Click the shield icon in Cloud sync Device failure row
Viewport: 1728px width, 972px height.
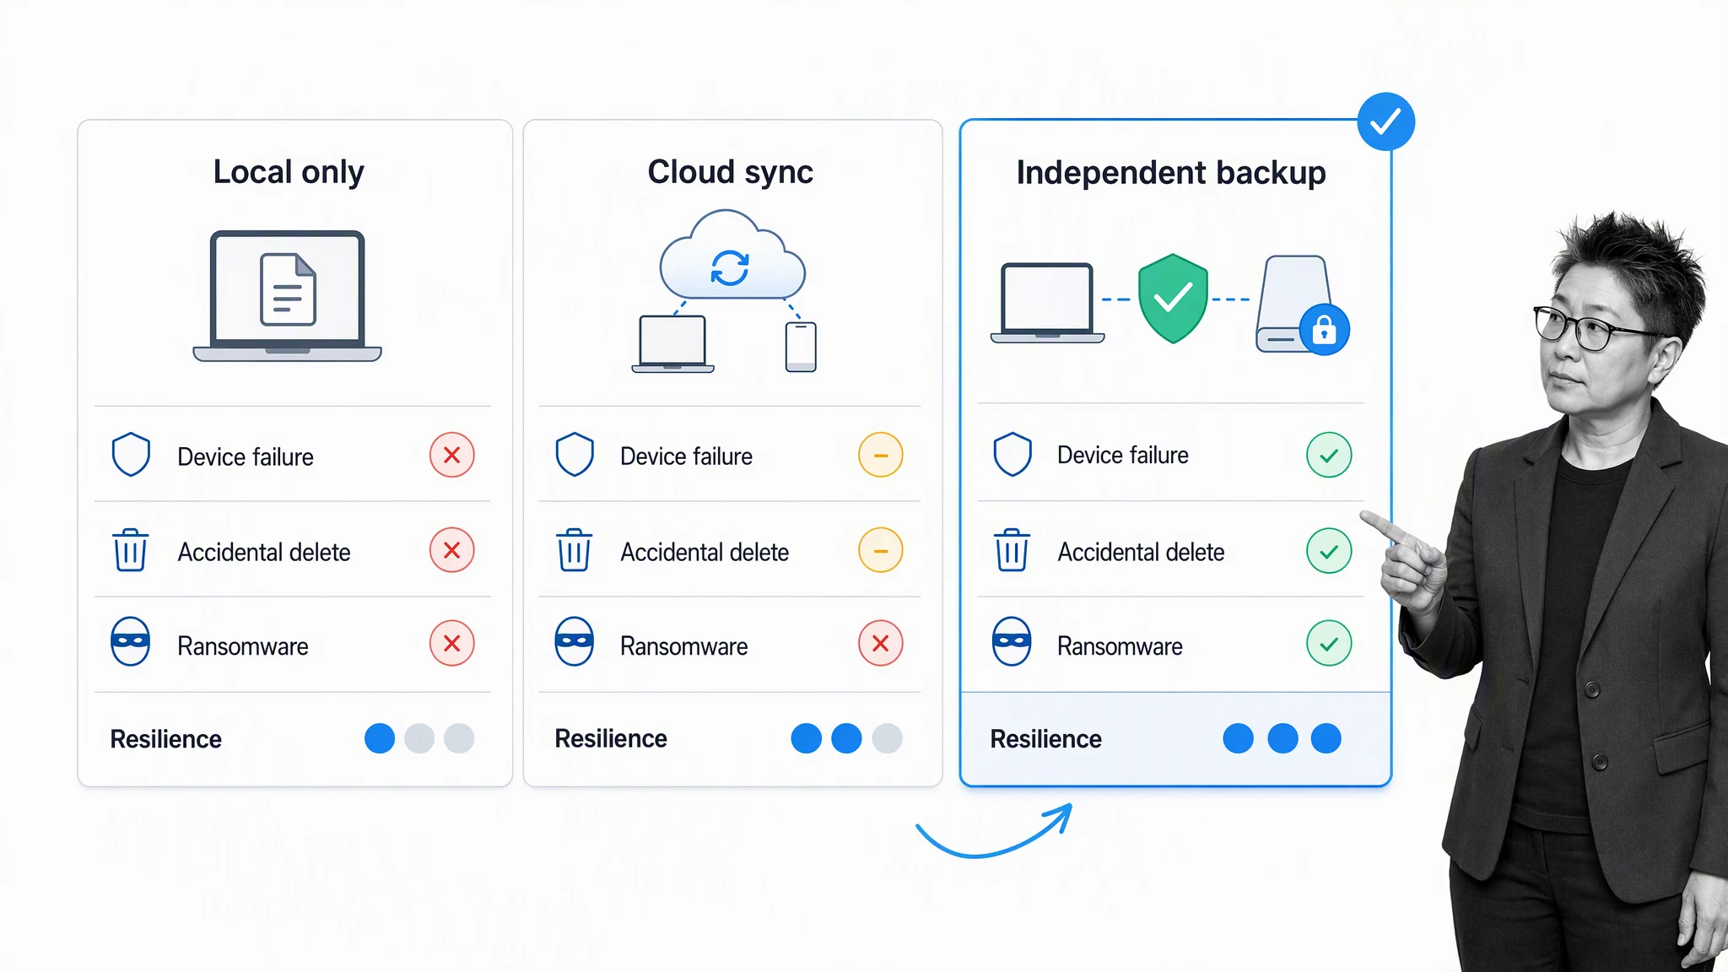[575, 455]
